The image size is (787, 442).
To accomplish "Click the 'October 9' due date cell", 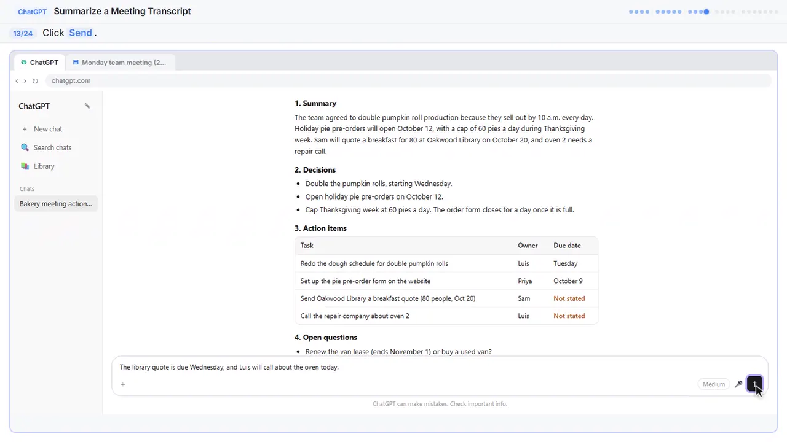I will (568, 281).
